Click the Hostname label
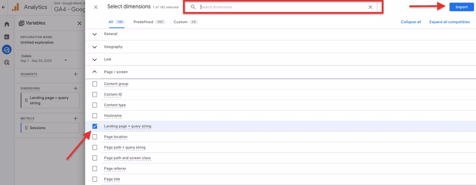 pos(113,116)
